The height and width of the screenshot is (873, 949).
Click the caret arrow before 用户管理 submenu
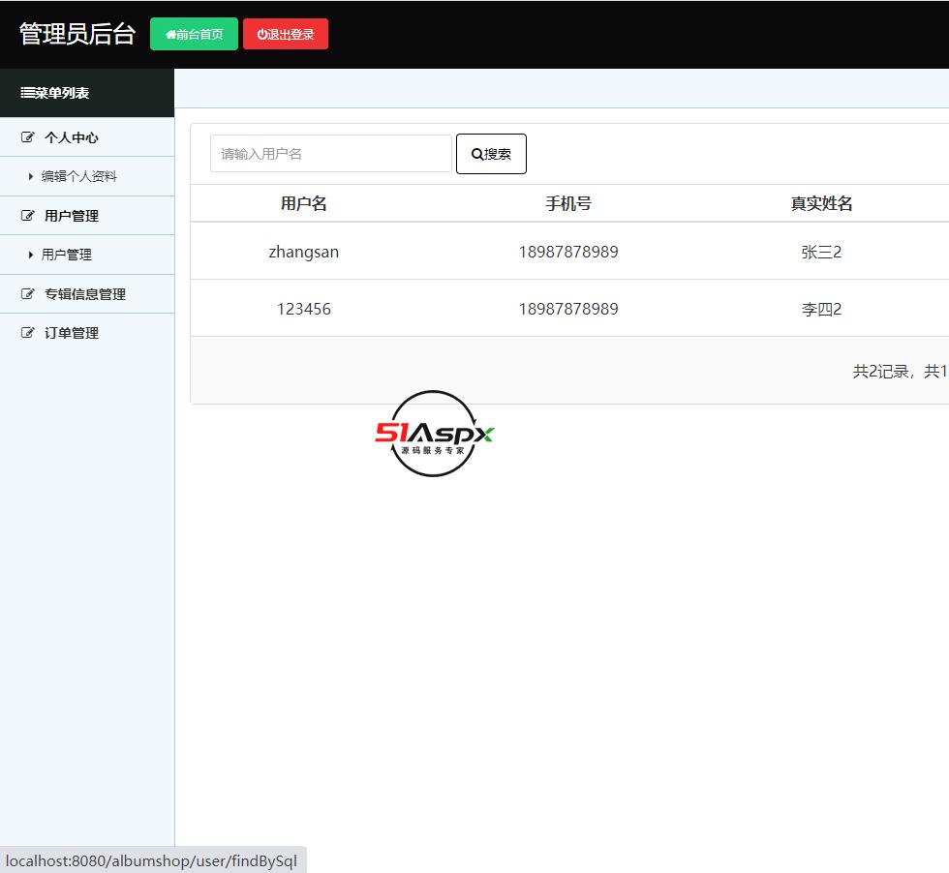pos(31,256)
